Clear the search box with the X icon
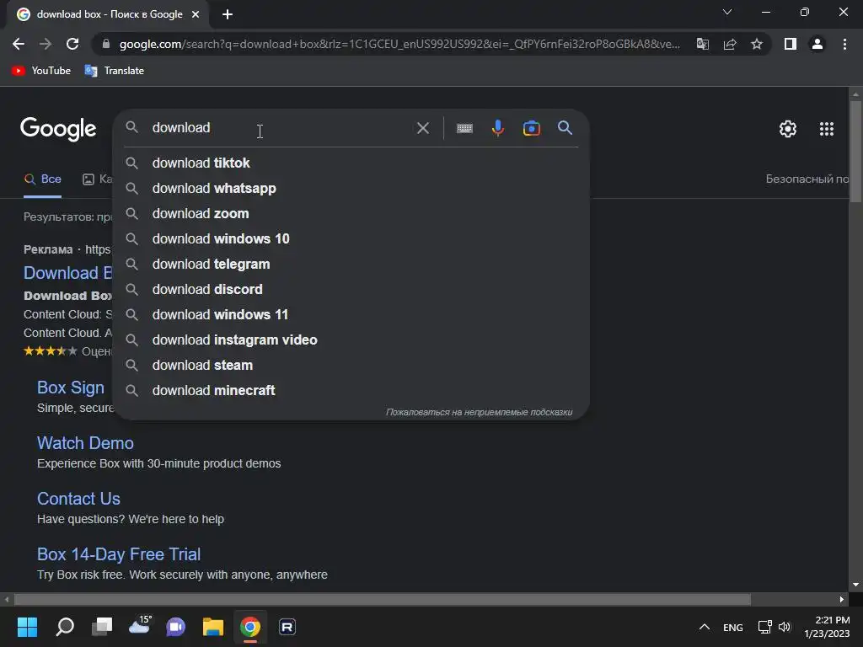This screenshot has width=863, height=647. coord(423,128)
